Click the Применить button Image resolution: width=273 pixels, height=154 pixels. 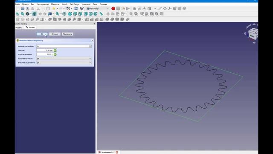point(67,34)
